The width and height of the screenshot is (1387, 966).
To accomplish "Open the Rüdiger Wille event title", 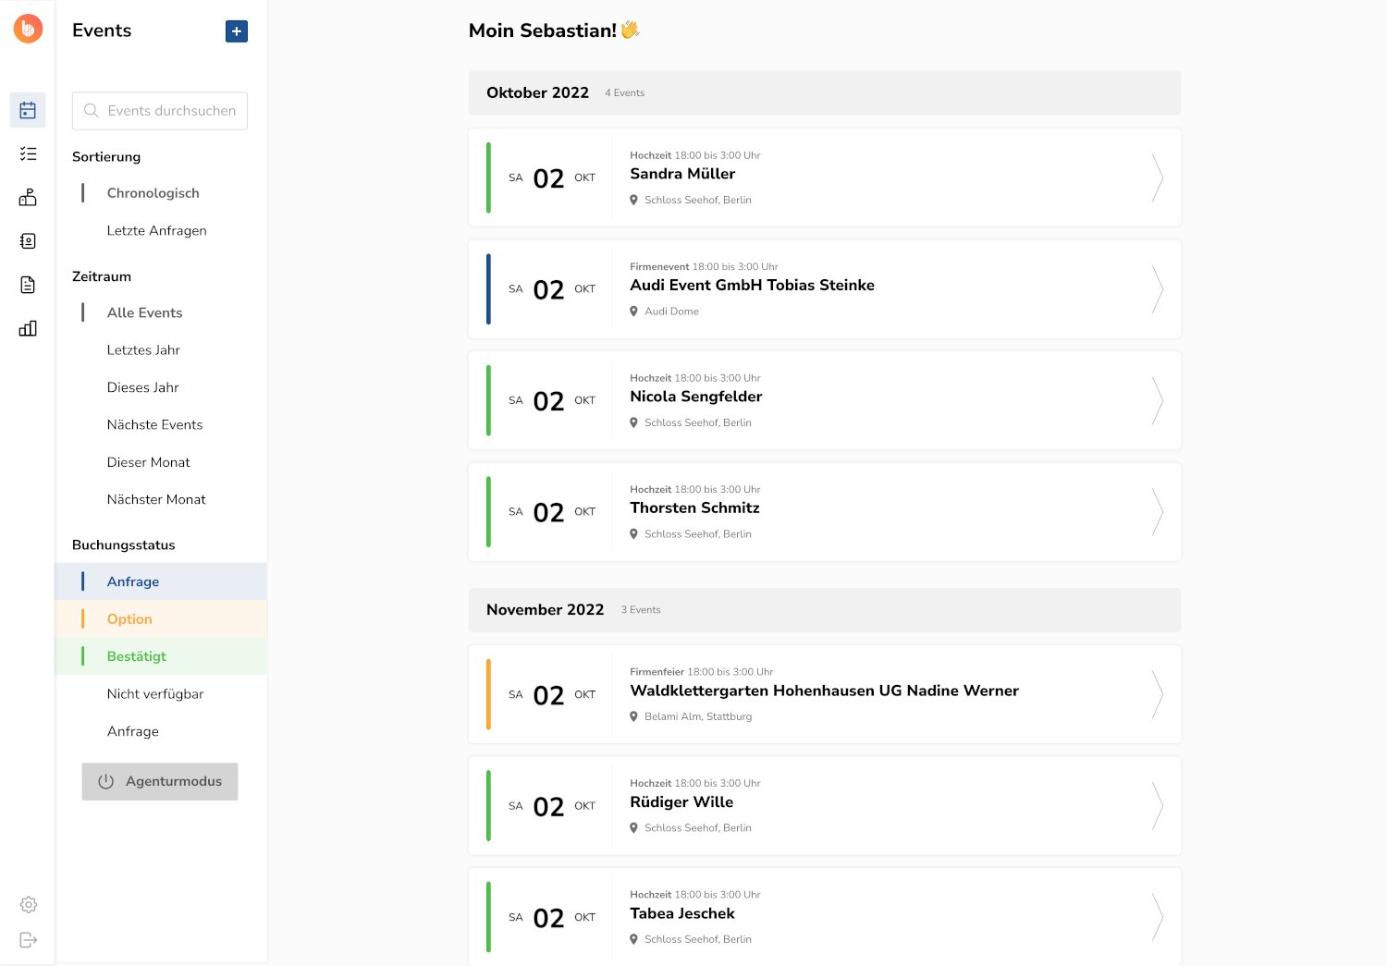I will pyautogui.click(x=681, y=802).
